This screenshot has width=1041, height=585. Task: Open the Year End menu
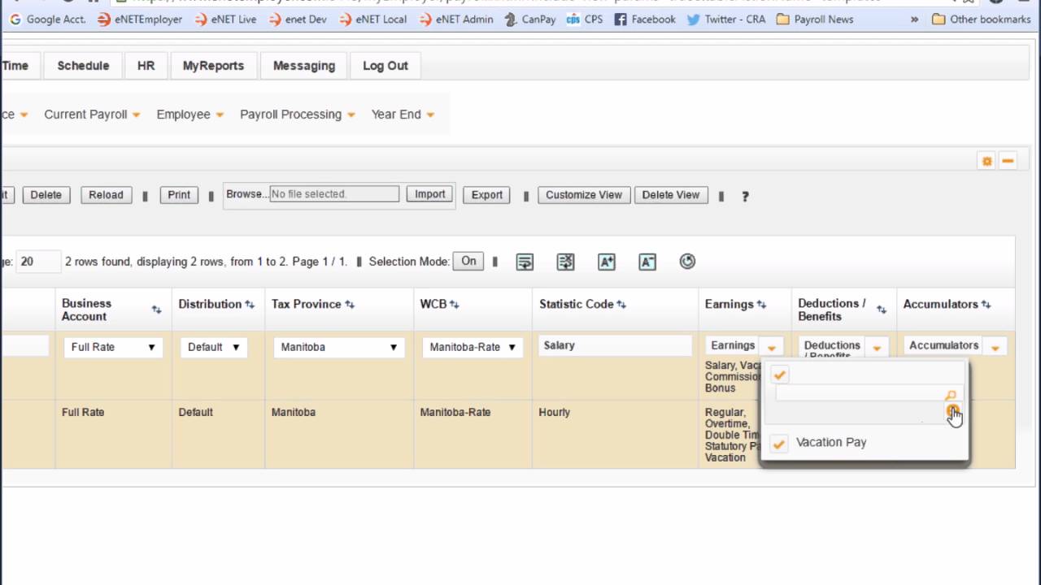pyautogui.click(x=403, y=115)
